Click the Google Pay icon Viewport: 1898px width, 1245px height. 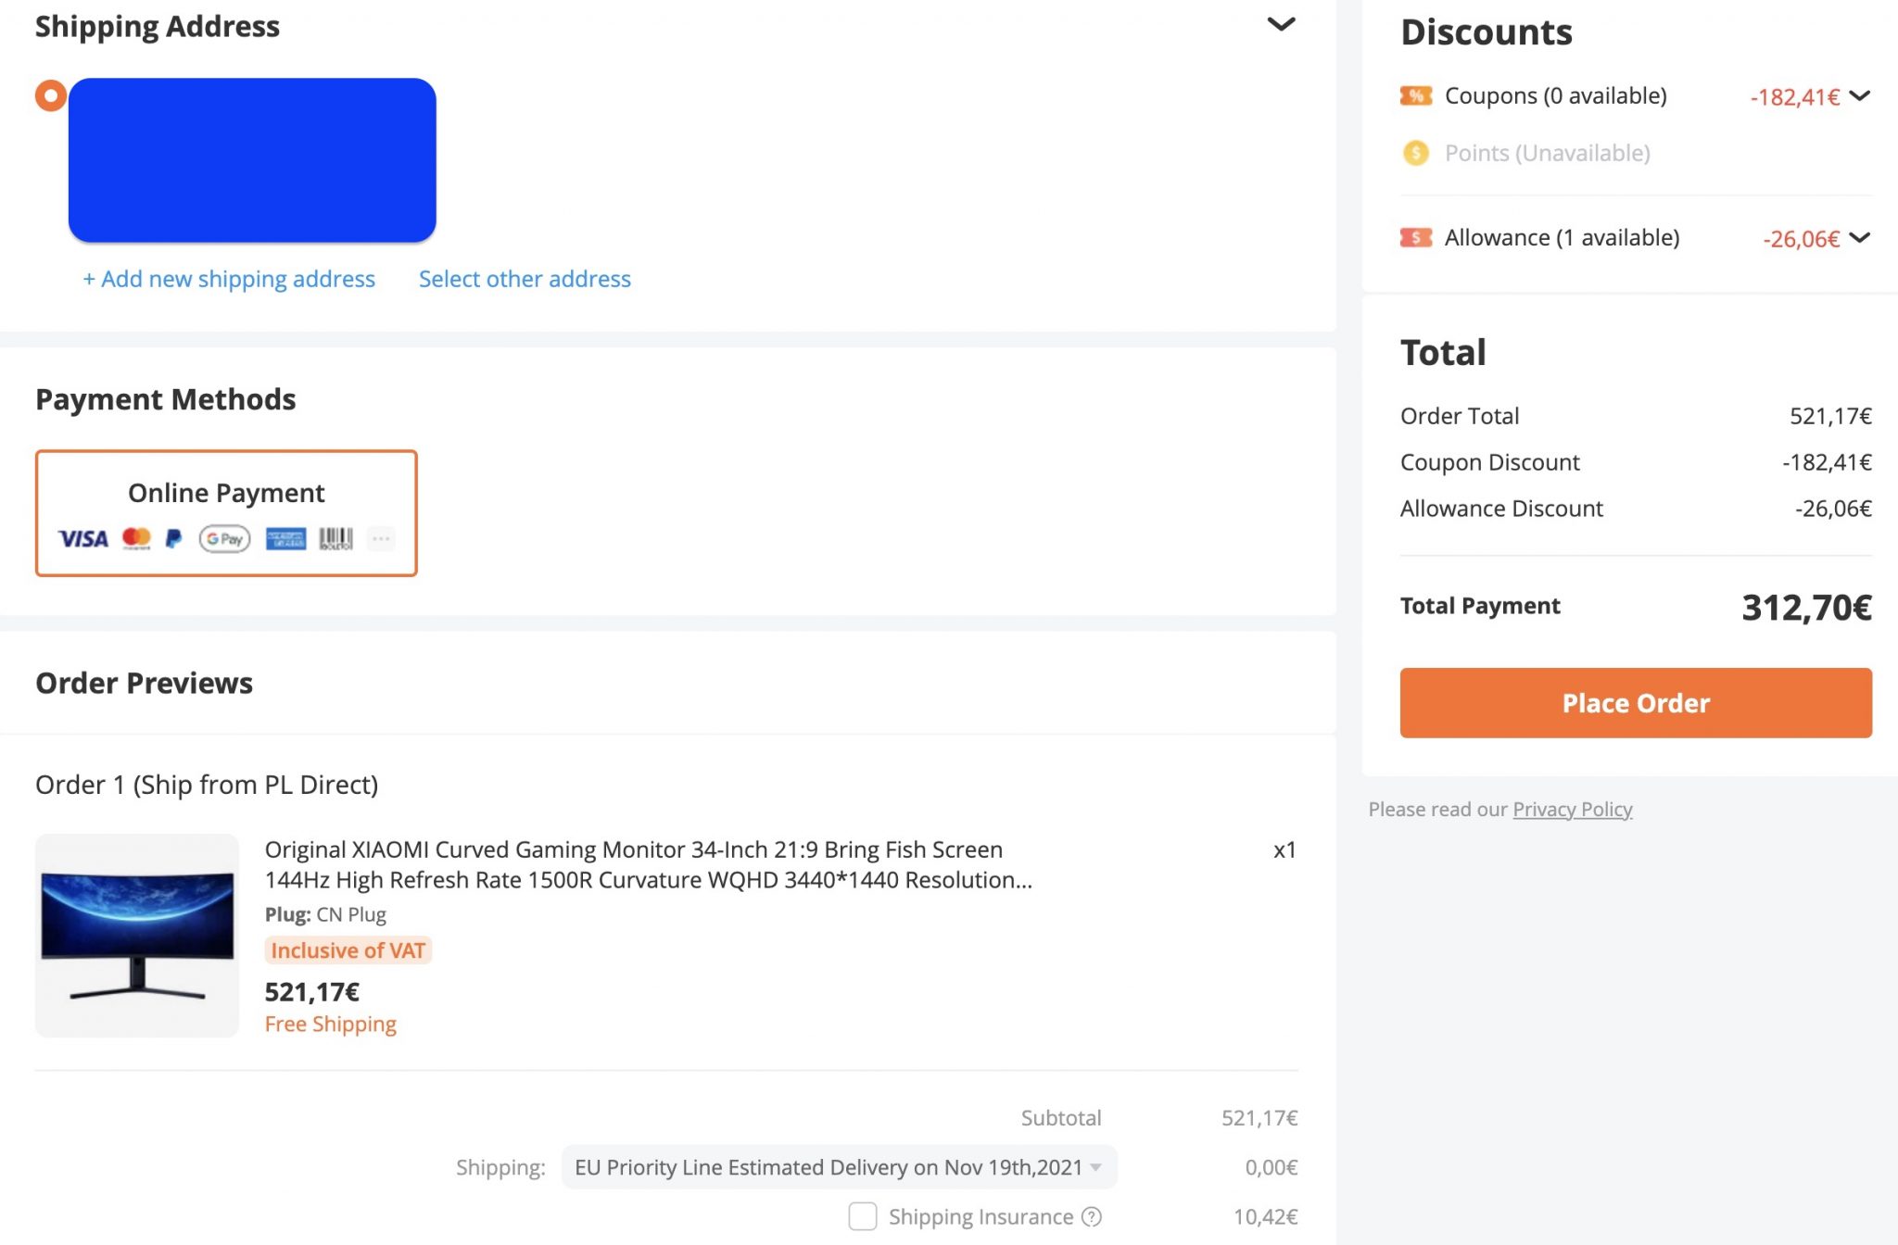225,538
